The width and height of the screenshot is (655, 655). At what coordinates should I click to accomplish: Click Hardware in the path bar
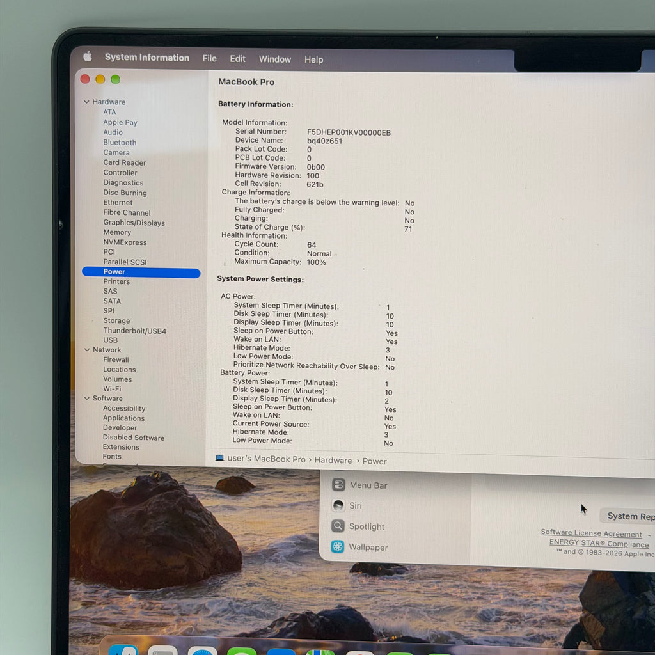tap(333, 460)
